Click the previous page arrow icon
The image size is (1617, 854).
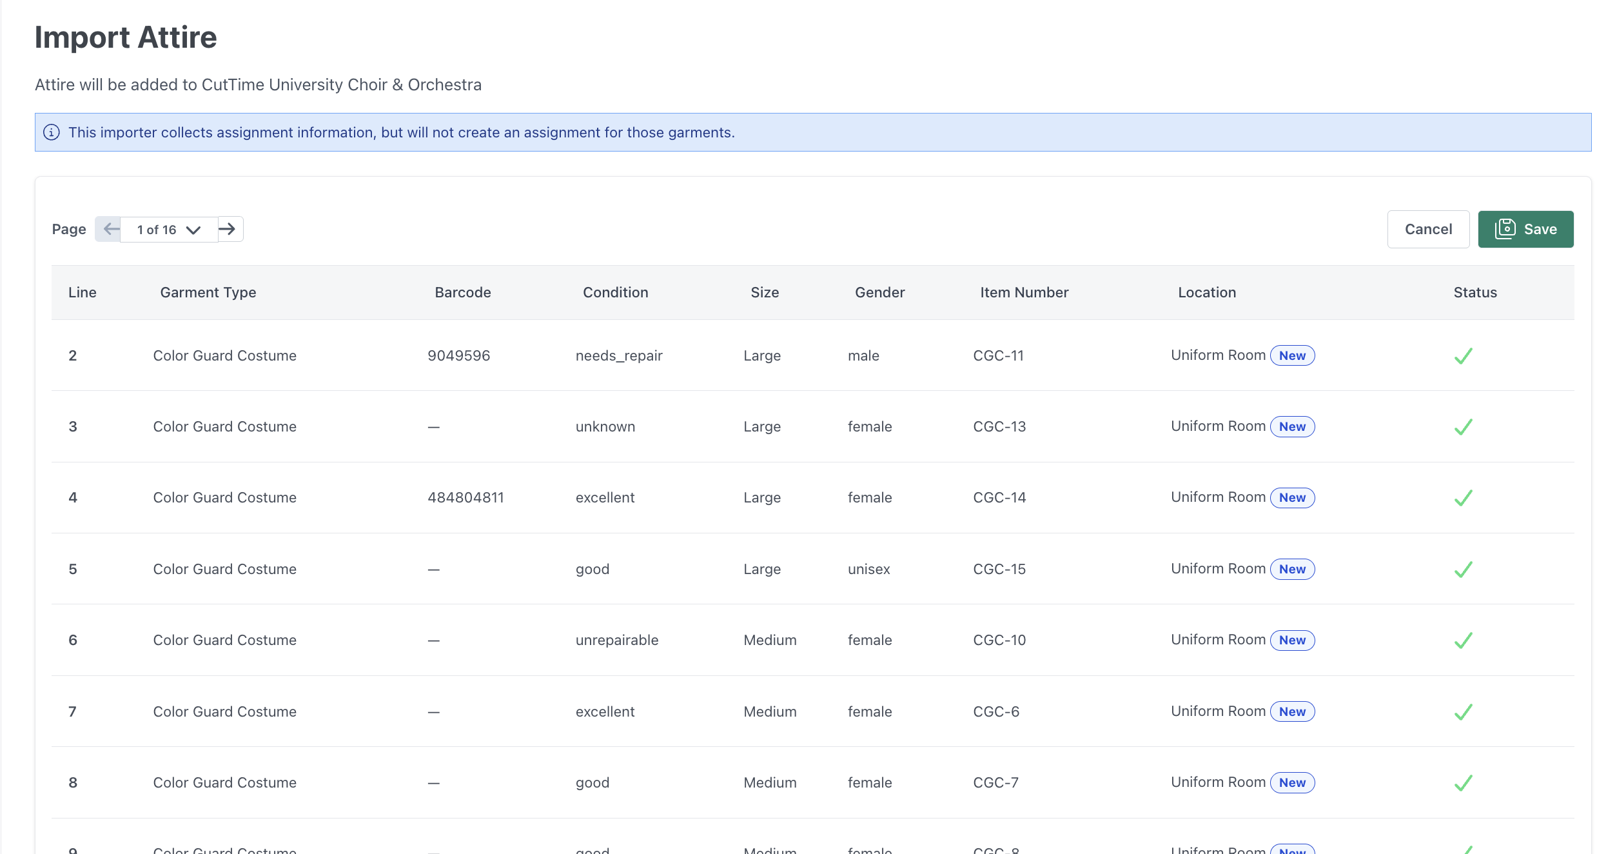point(111,229)
